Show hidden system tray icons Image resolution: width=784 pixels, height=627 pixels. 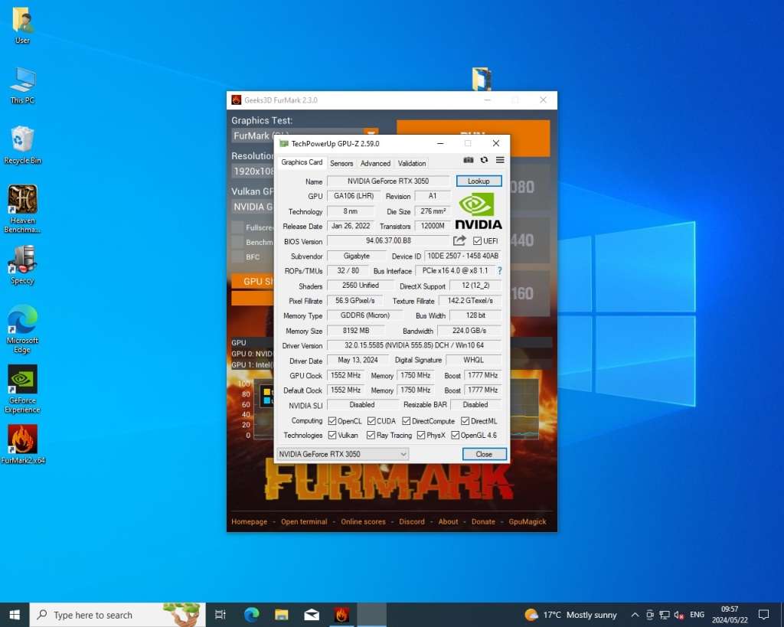(x=635, y=615)
